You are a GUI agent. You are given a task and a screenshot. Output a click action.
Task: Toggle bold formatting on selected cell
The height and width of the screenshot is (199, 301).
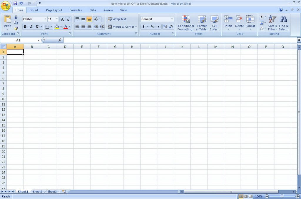pyautogui.click(x=25, y=27)
